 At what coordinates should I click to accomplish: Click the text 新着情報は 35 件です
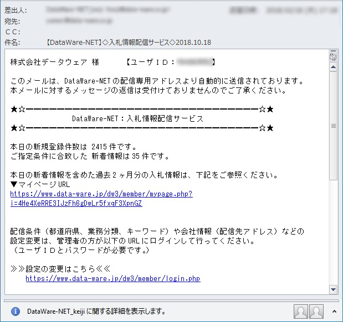(x=130, y=156)
